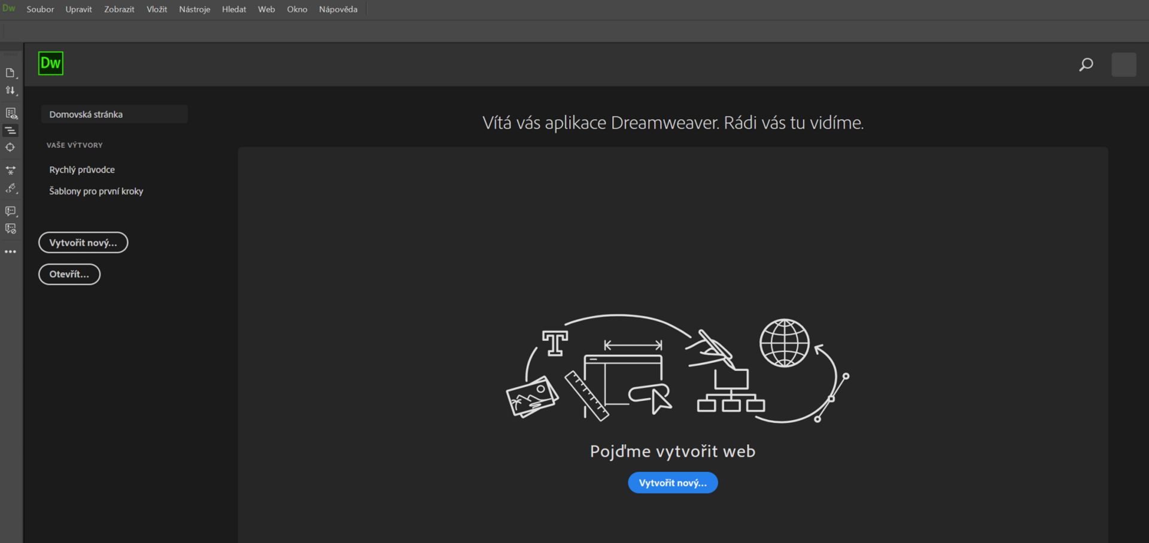Click the blue Vytvořit nový button

(x=672, y=483)
